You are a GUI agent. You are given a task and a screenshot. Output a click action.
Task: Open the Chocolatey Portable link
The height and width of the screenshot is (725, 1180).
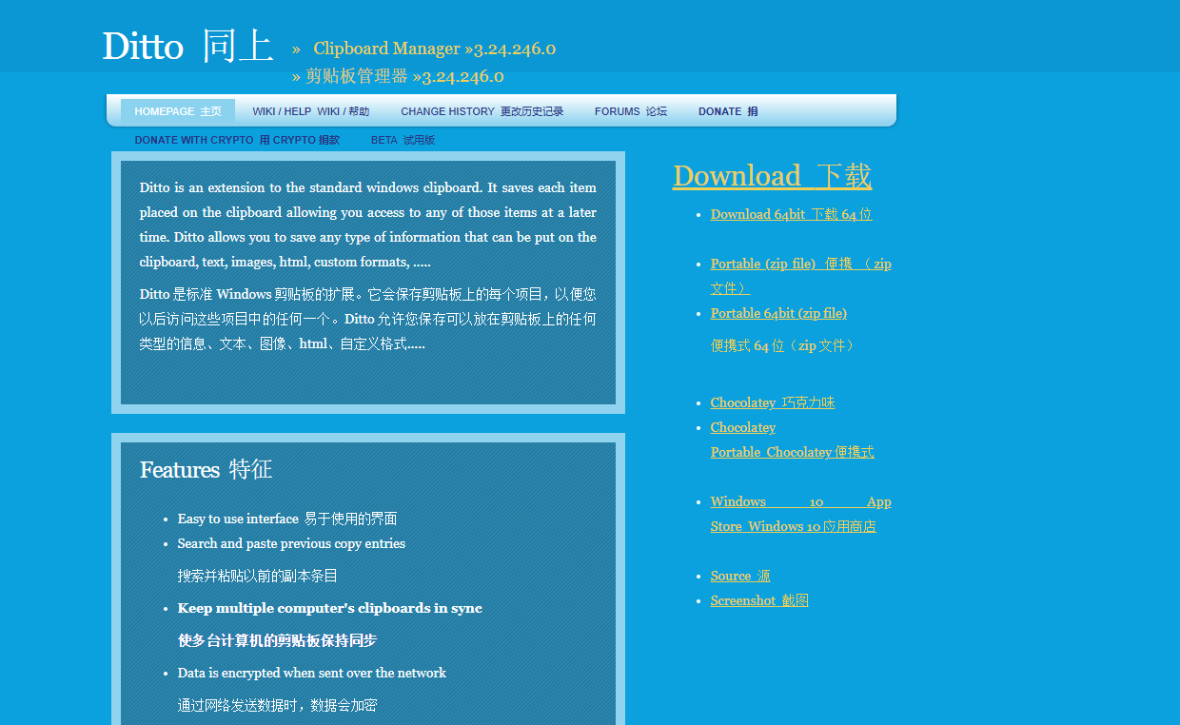pos(792,440)
